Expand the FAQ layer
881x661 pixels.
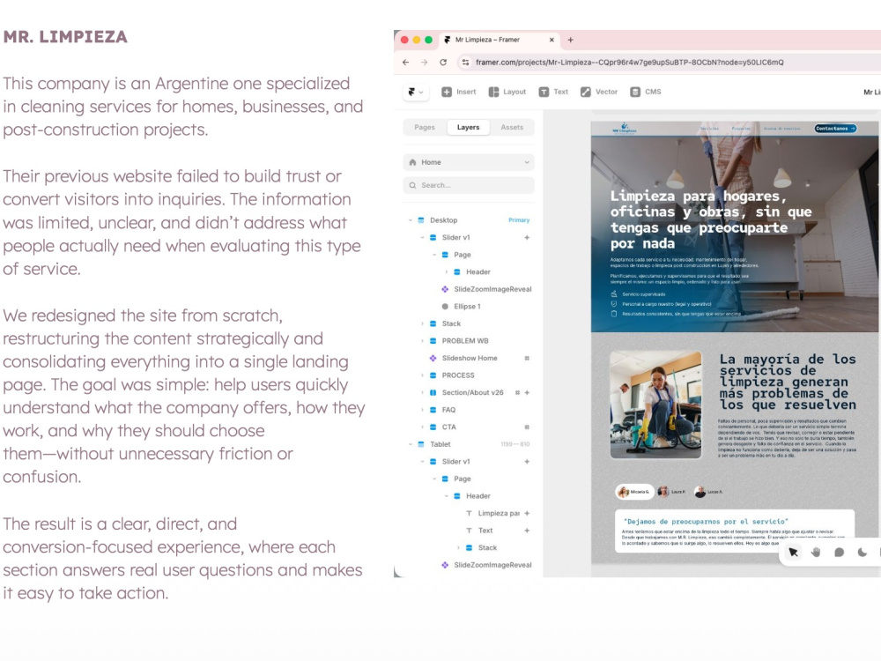coord(423,411)
